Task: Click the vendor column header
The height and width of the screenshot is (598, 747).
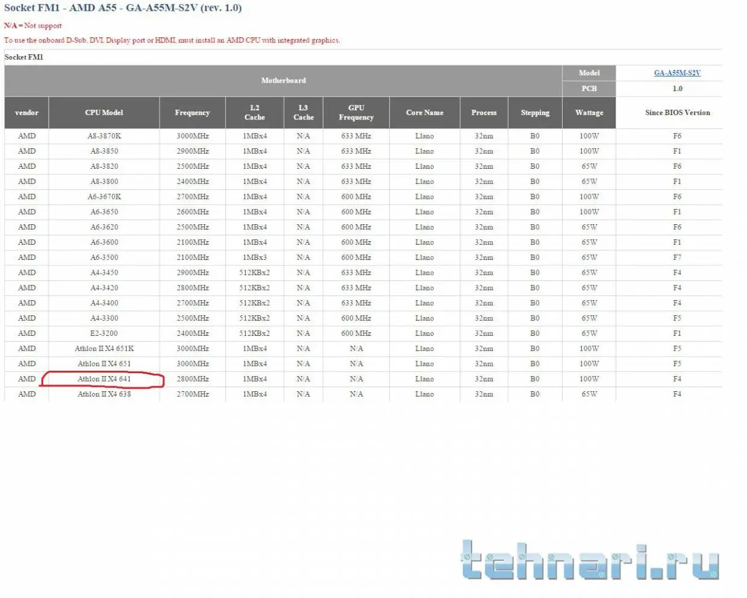Action: (27, 113)
